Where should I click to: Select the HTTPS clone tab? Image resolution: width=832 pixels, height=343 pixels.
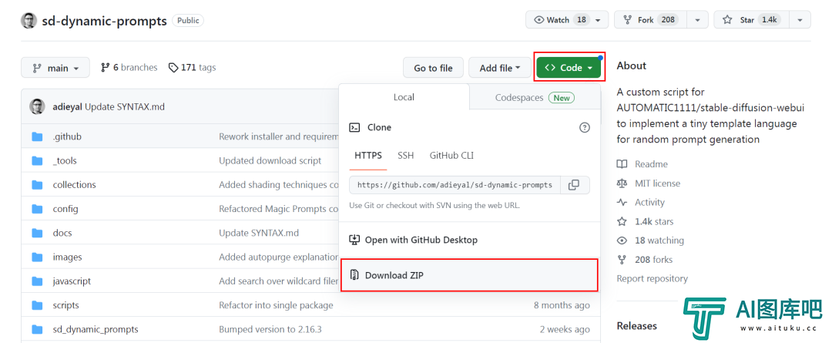(368, 156)
